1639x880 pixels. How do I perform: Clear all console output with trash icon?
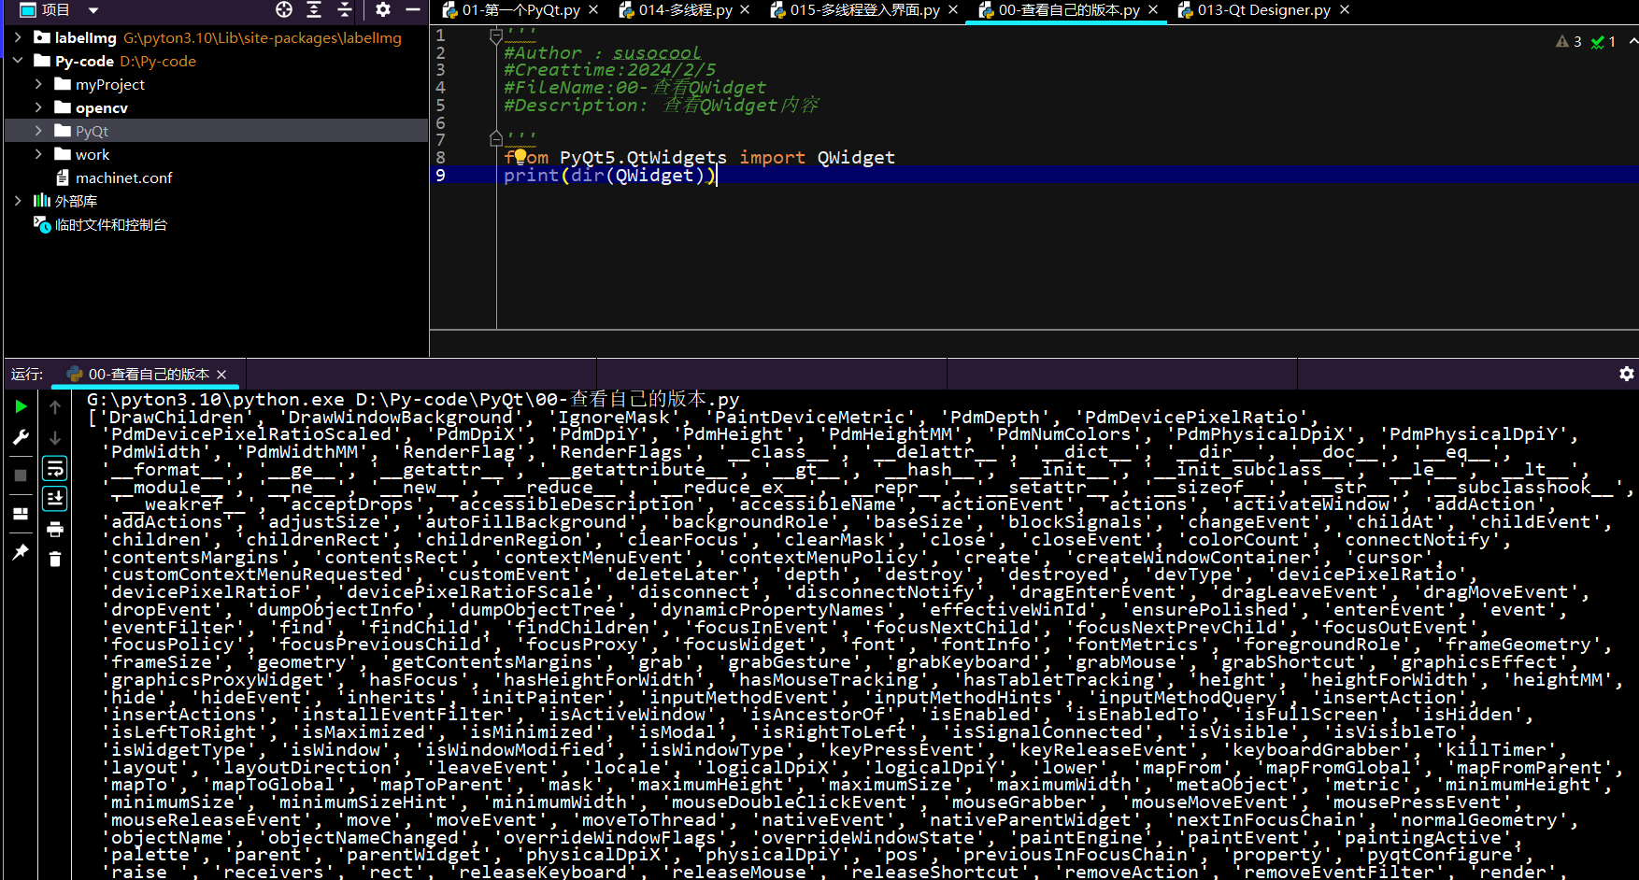coord(55,559)
